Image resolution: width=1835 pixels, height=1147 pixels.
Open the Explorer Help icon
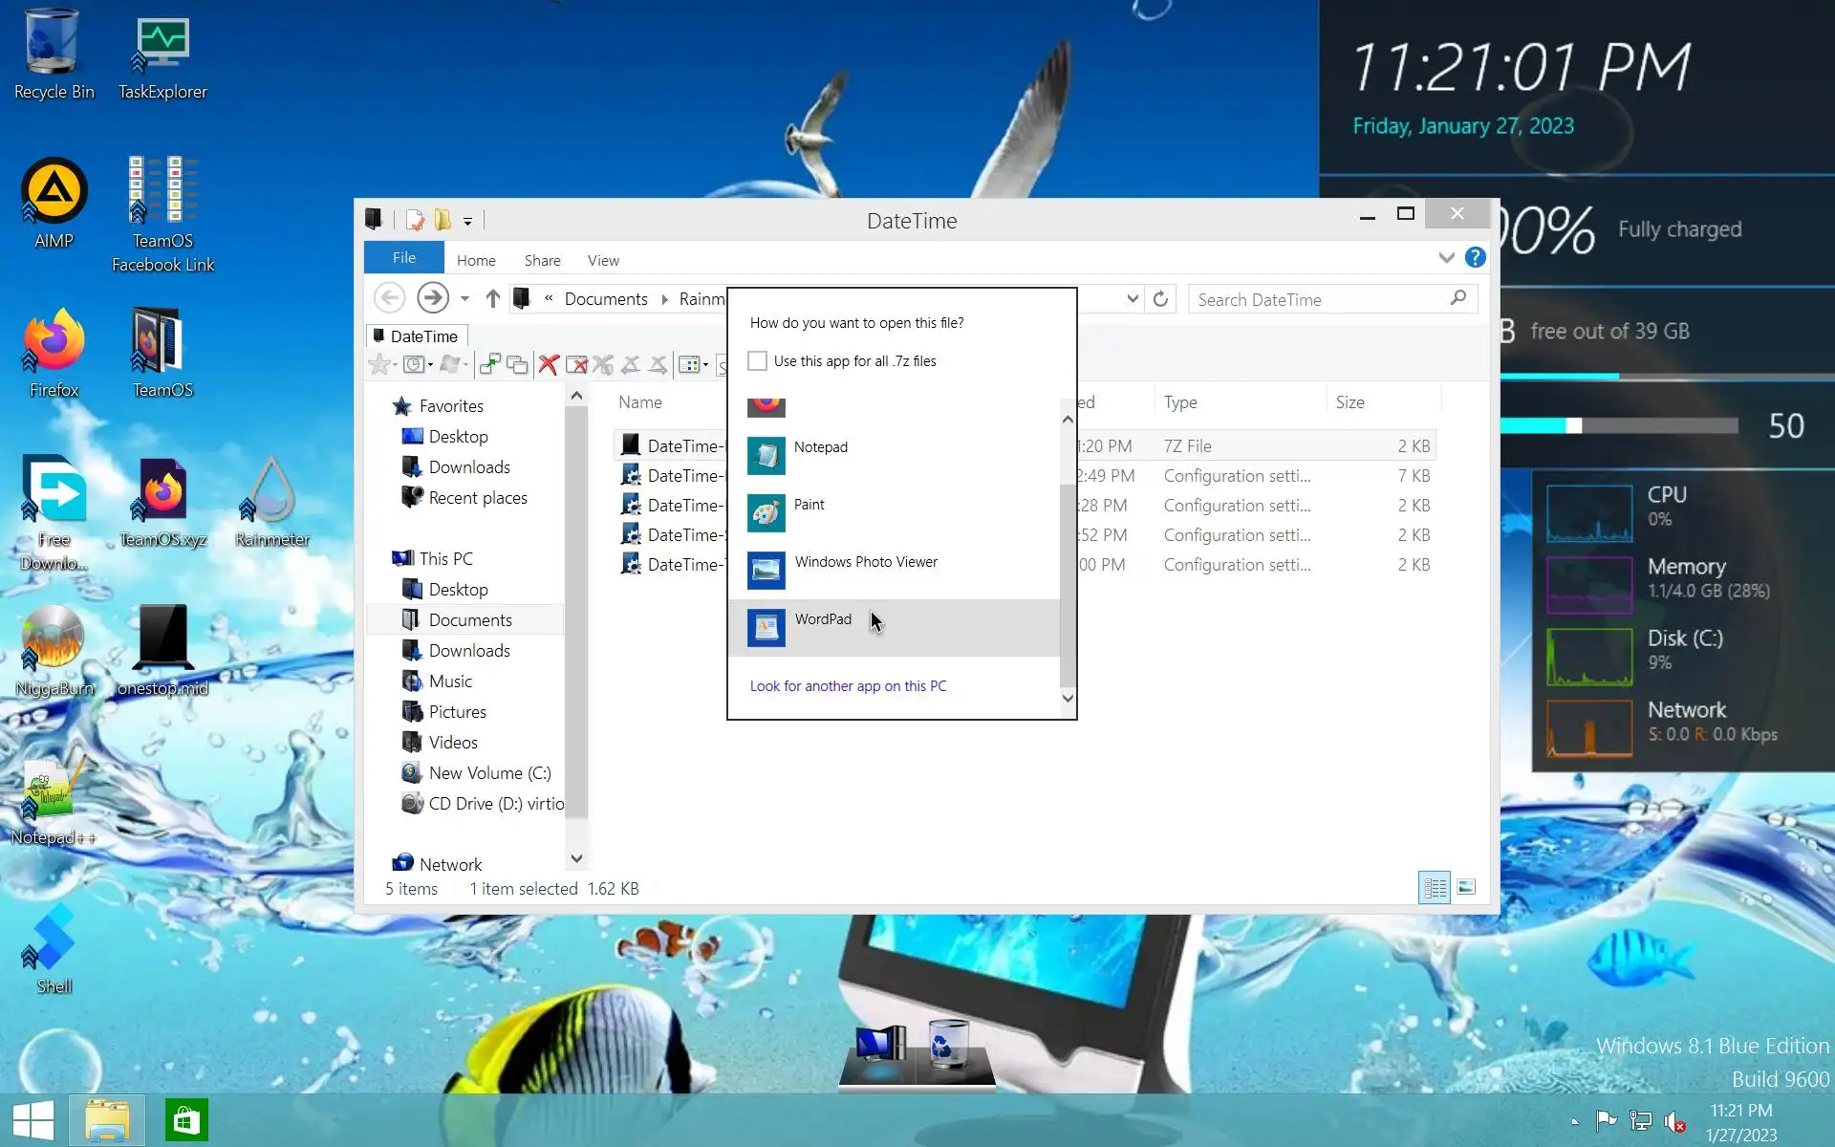1475,258
